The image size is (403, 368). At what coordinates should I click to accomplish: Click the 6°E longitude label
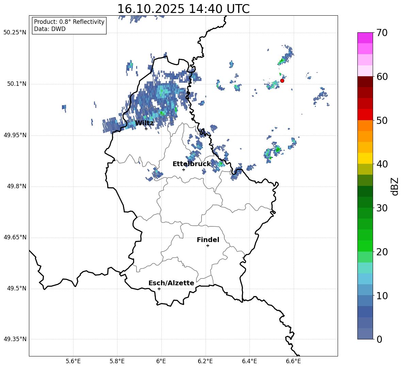click(x=161, y=361)
